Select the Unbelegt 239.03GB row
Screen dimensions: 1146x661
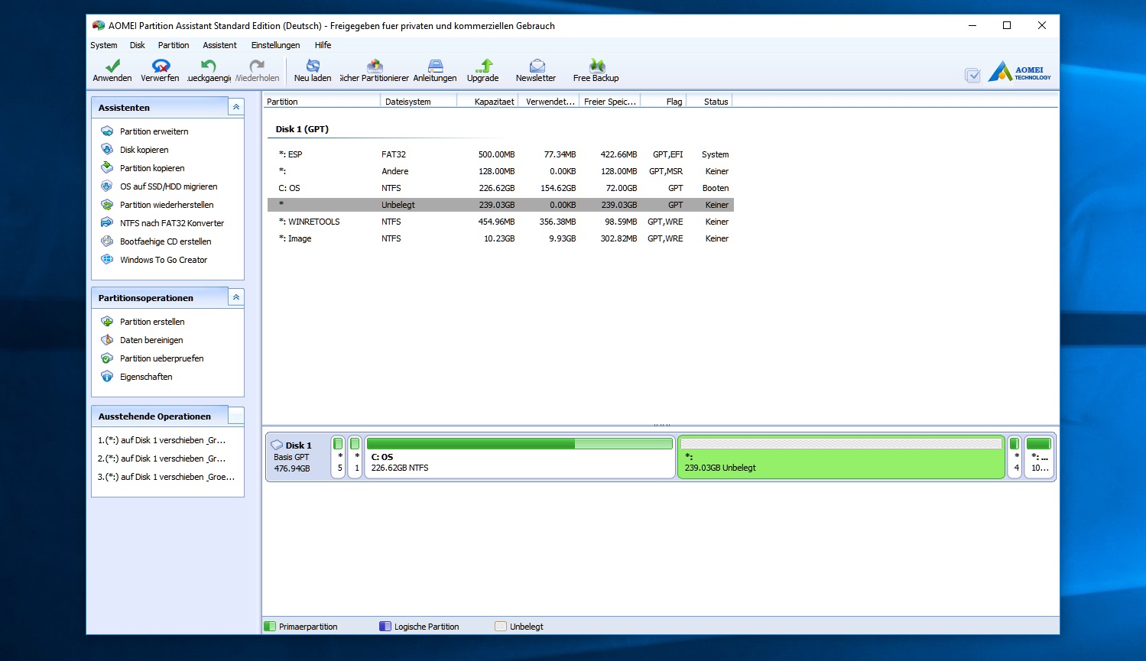501,205
